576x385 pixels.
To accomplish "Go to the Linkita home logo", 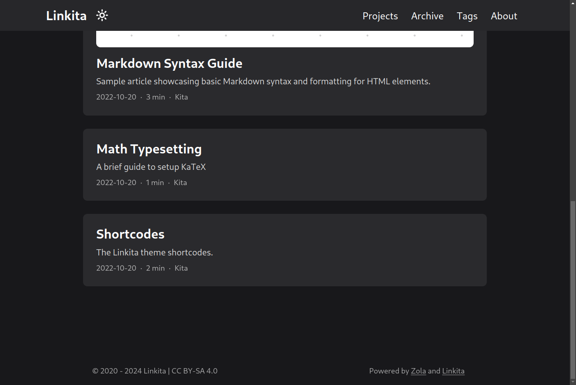I will point(66,16).
